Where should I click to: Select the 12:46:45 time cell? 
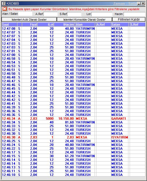tap(9, 89)
